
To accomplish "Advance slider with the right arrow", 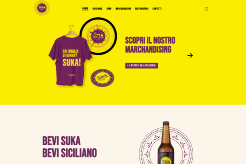I will click(x=190, y=55).
